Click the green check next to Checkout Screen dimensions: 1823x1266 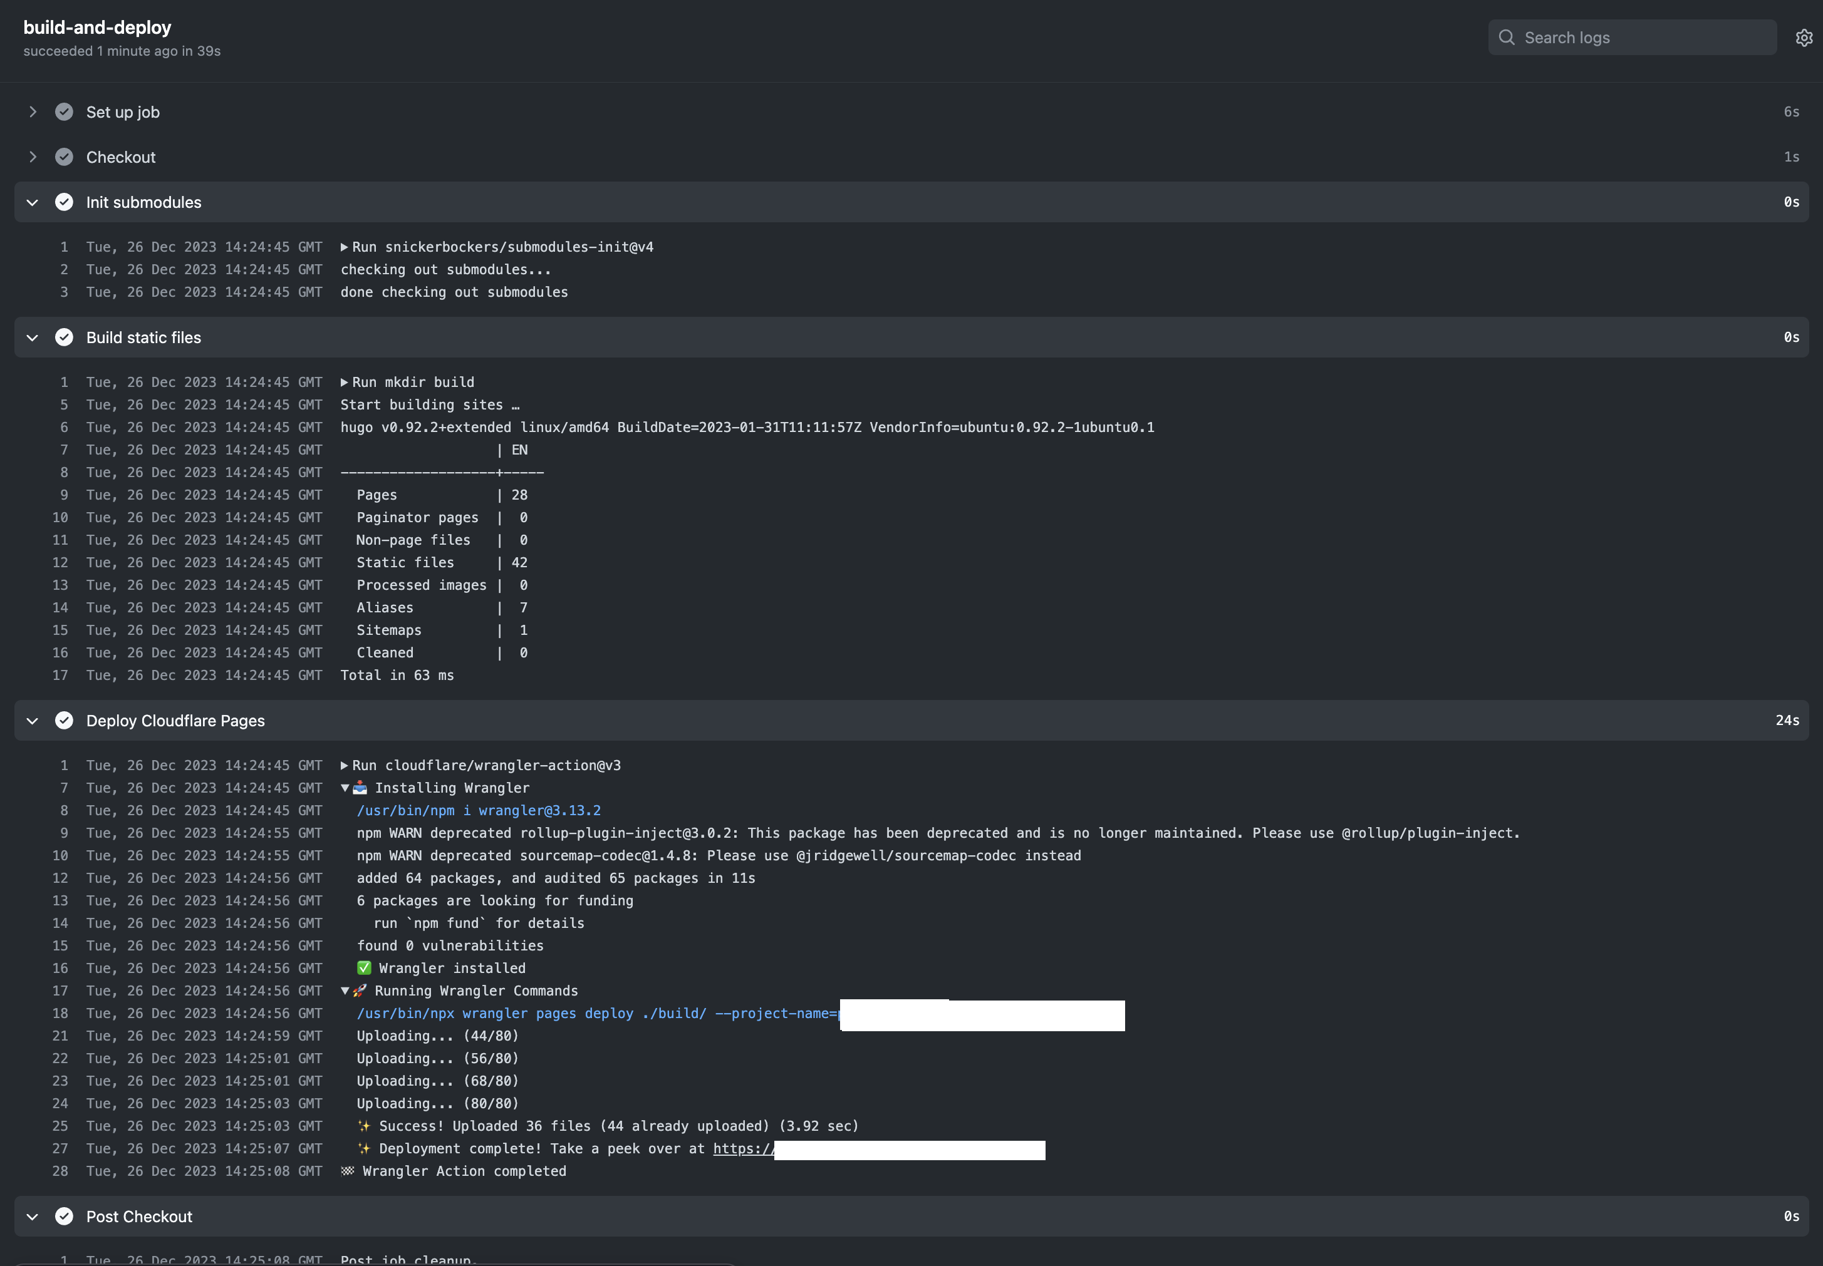63,157
